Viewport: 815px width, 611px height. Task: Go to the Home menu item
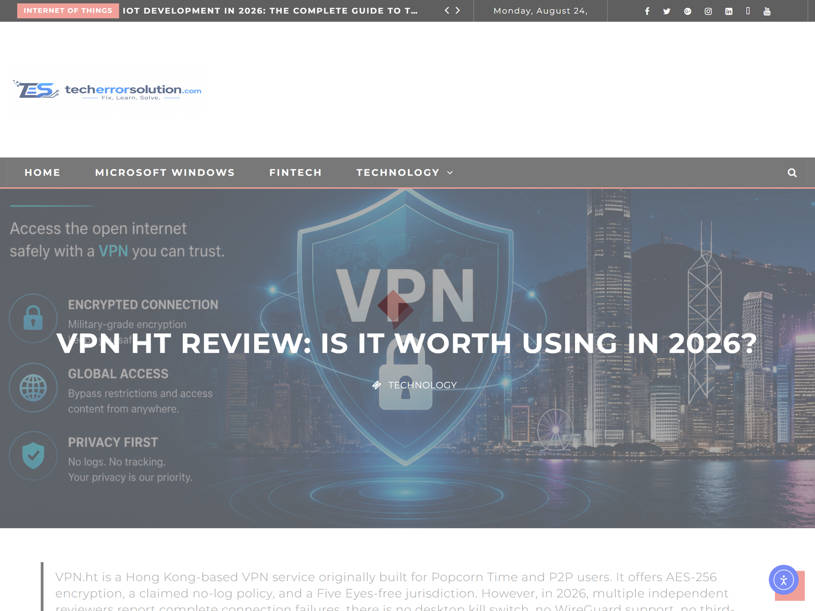point(42,173)
